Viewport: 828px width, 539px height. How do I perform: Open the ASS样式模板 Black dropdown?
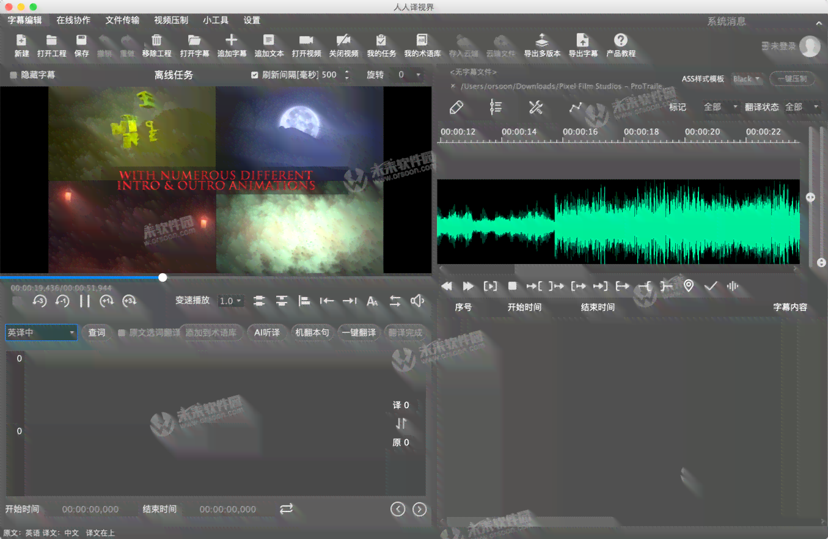(x=746, y=79)
